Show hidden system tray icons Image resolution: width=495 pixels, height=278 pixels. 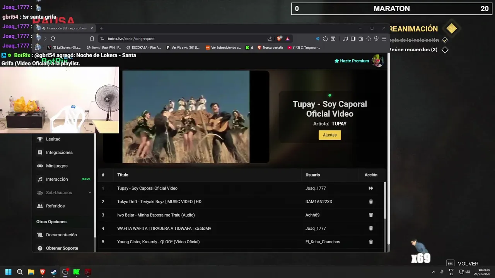coord(434,272)
